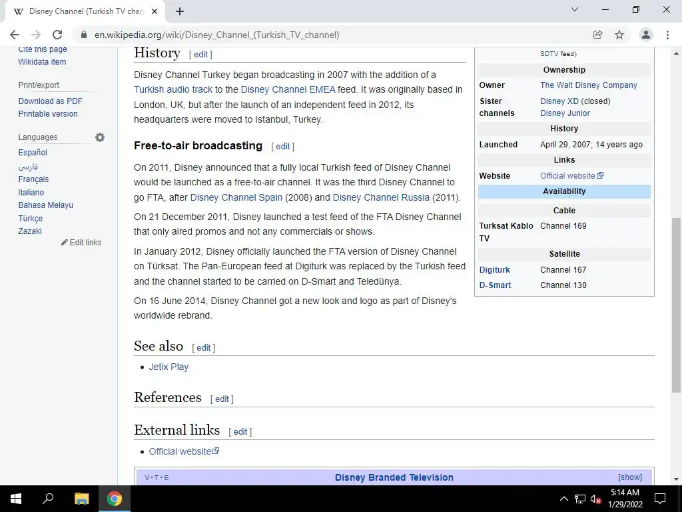The image size is (682, 512).
Task: Edit the See also section
Action: tap(204, 348)
